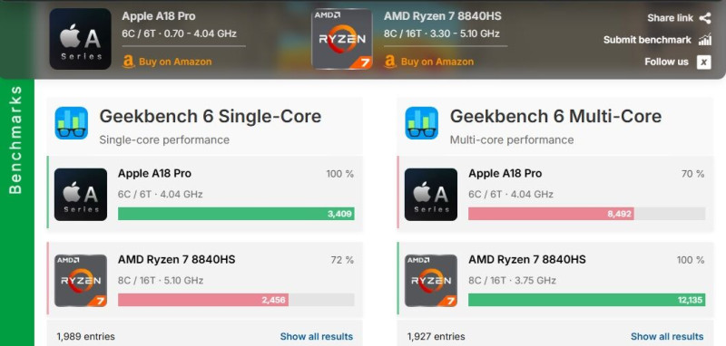This screenshot has width=726, height=346.
Task: Open Buy on Amazon for Apple A18 Pro
Action: [167, 62]
